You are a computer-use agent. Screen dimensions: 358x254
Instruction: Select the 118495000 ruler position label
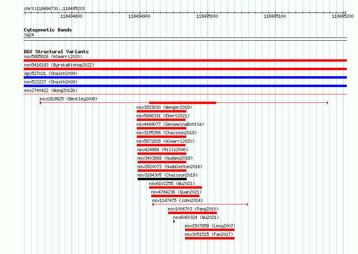[x=207, y=16]
